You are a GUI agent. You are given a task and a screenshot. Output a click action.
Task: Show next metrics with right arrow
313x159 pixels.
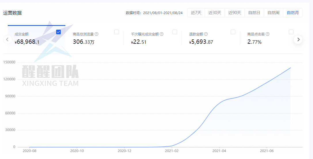[298, 39]
